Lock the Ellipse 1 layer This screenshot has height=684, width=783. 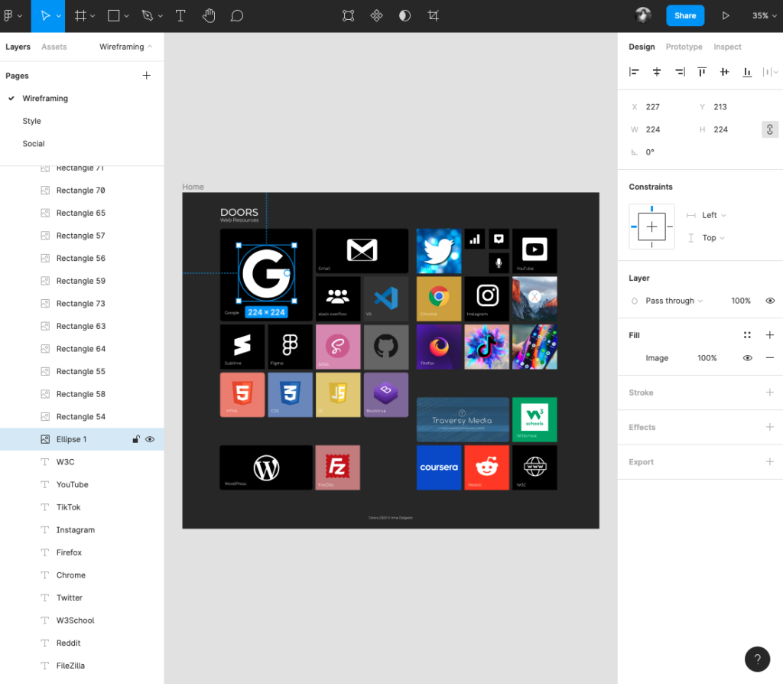point(135,439)
